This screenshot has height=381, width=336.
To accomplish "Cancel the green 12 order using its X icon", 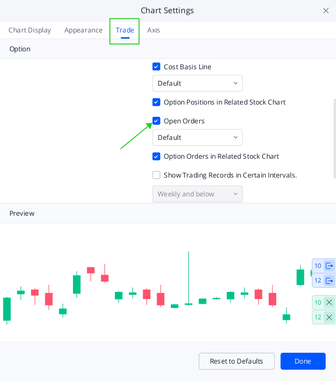I will click(329, 317).
